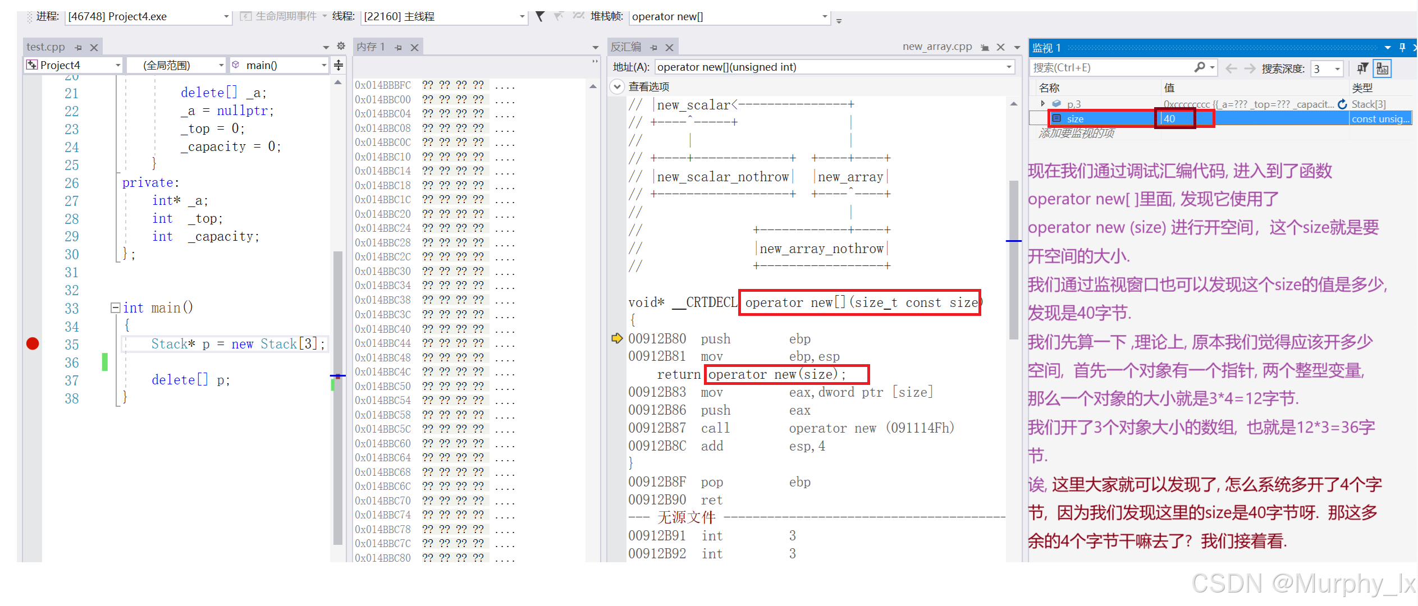Pin the test.cpp tab

click(x=79, y=48)
